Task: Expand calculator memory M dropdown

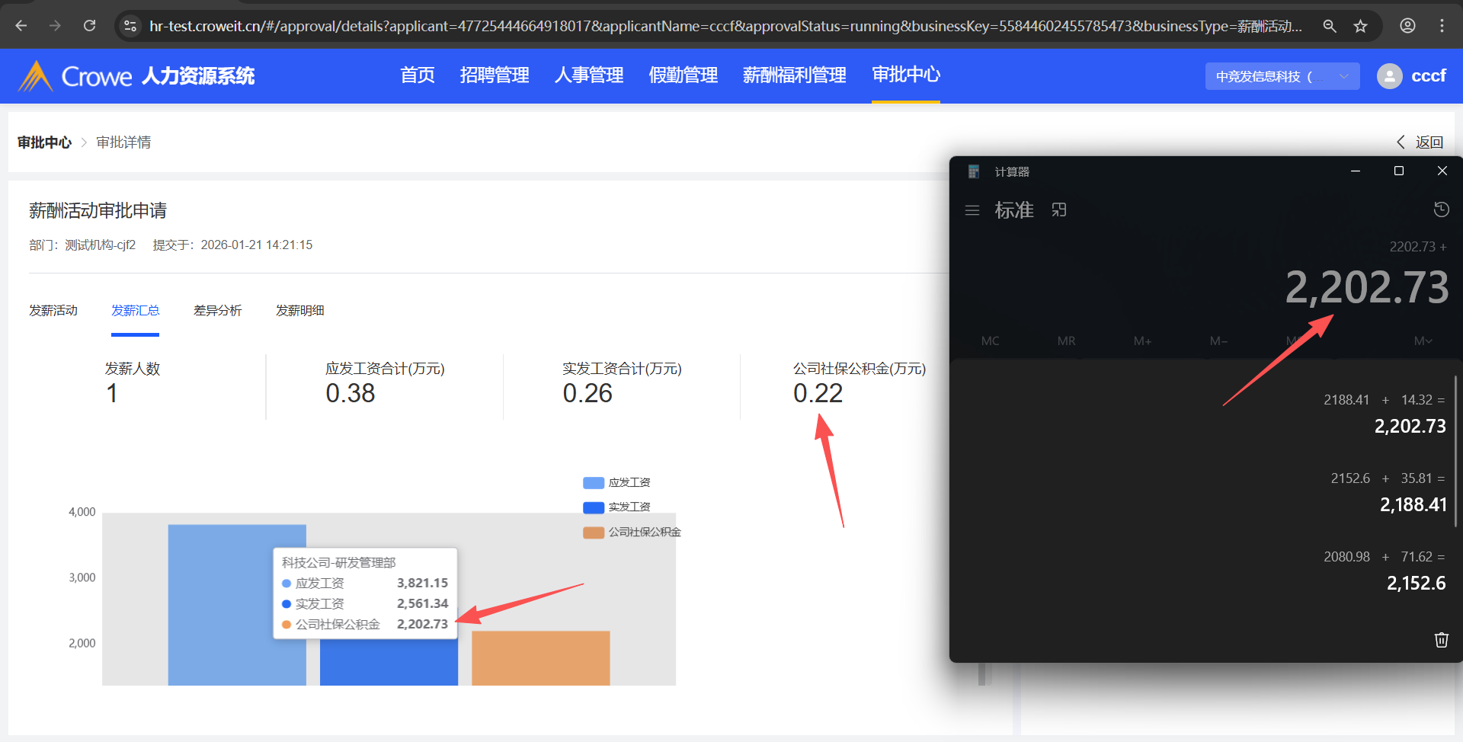Action: (1423, 341)
